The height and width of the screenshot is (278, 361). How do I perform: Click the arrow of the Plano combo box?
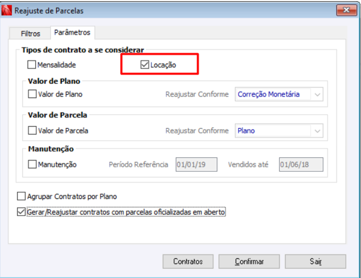(317, 131)
